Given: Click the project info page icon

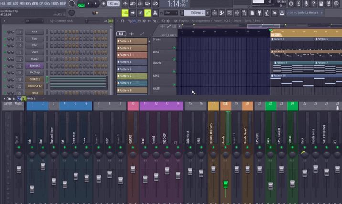Looking at the screenshot, I should [x=252, y=13].
